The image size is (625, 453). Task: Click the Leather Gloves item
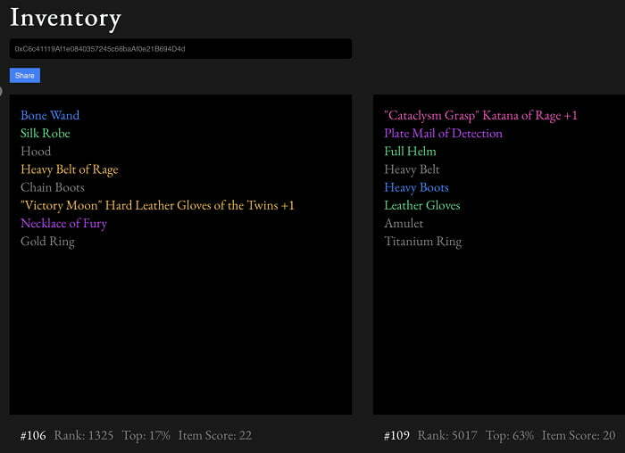point(422,205)
